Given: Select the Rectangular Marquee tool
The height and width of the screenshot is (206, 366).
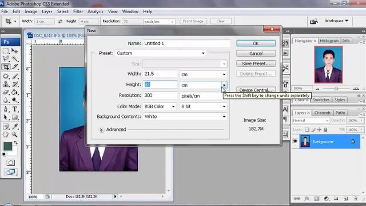Looking at the screenshot, I should 6,50.
